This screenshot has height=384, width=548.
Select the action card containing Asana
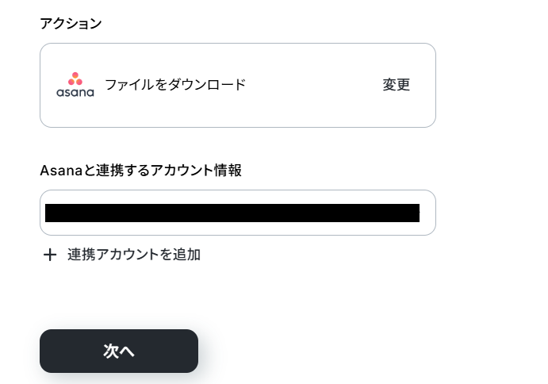[238, 86]
